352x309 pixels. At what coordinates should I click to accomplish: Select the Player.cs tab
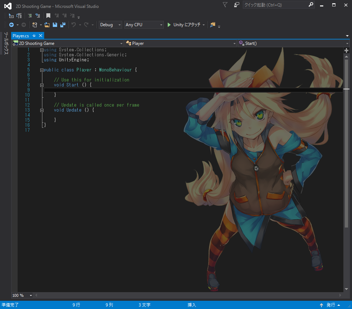(21, 36)
